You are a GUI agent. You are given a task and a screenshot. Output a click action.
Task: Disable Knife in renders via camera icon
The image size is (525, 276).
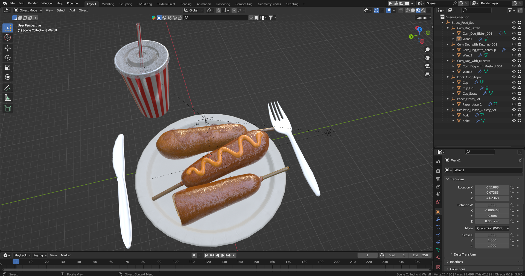(519, 121)
